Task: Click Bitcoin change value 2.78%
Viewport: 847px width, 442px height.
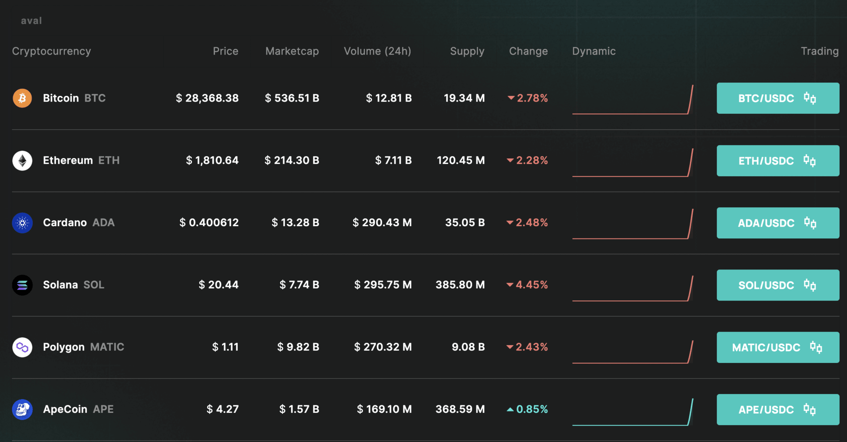Action: (x=528, y=98)
